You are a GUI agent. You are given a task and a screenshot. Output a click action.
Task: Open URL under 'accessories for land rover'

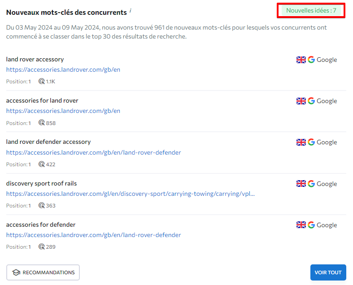[x=63, y=111]
